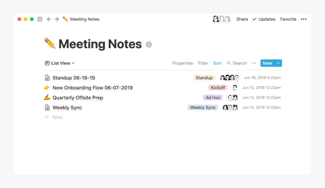Select the Meeting Notes page title
The width and height of the screenshot is (325, 188).
coord(100,44)
